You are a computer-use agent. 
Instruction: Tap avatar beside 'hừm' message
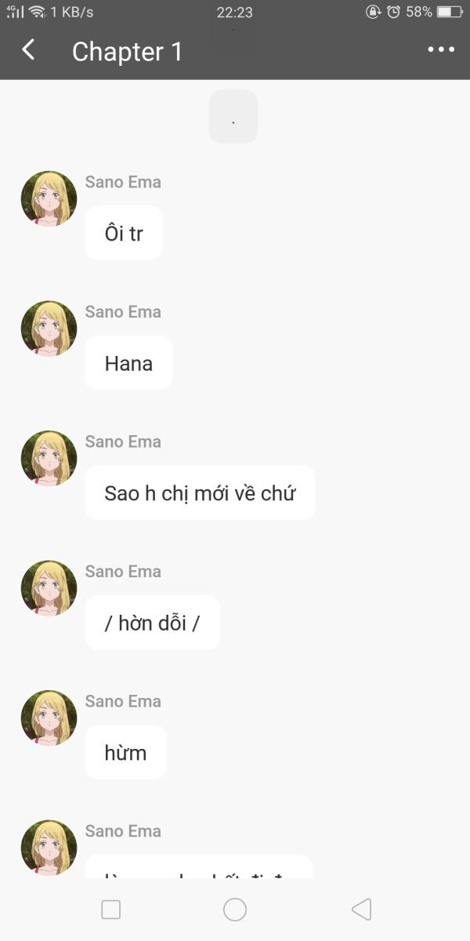click(49, 718)
